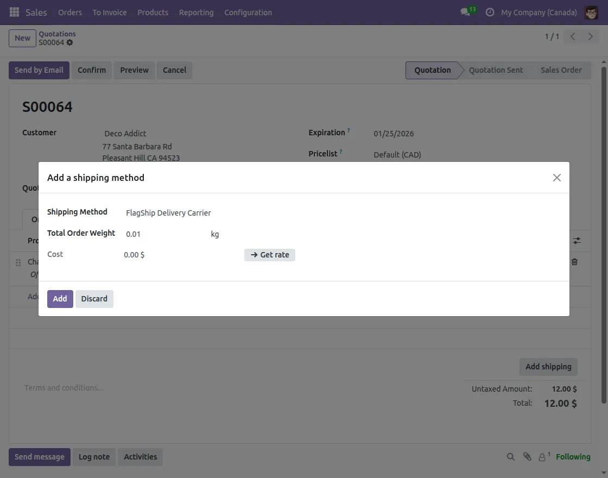This screenshot has height=478, width=608.
Task: Open the search icon in the chatter
Action: tap(510, 457)
